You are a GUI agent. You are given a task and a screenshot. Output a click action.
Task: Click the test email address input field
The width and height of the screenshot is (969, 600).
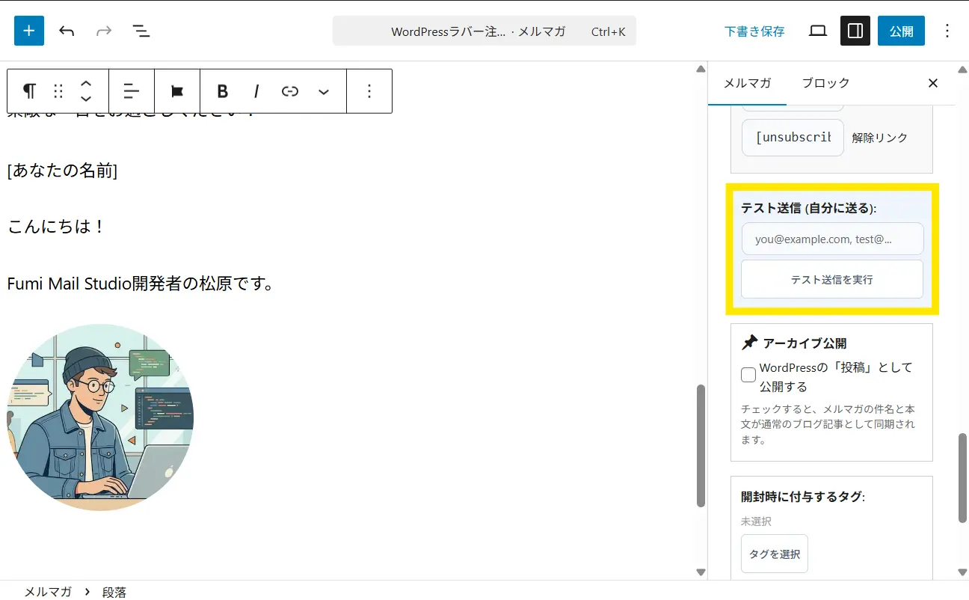(832, 239)
